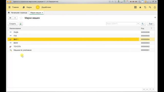Screen dimensions: 164x92
Task: Open zoom scale icon in title bar
Action: click(x=140, y=2)
